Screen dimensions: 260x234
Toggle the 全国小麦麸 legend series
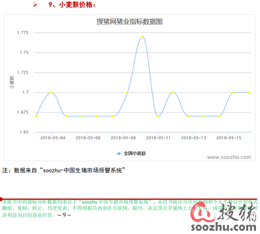tap(131, 153)
